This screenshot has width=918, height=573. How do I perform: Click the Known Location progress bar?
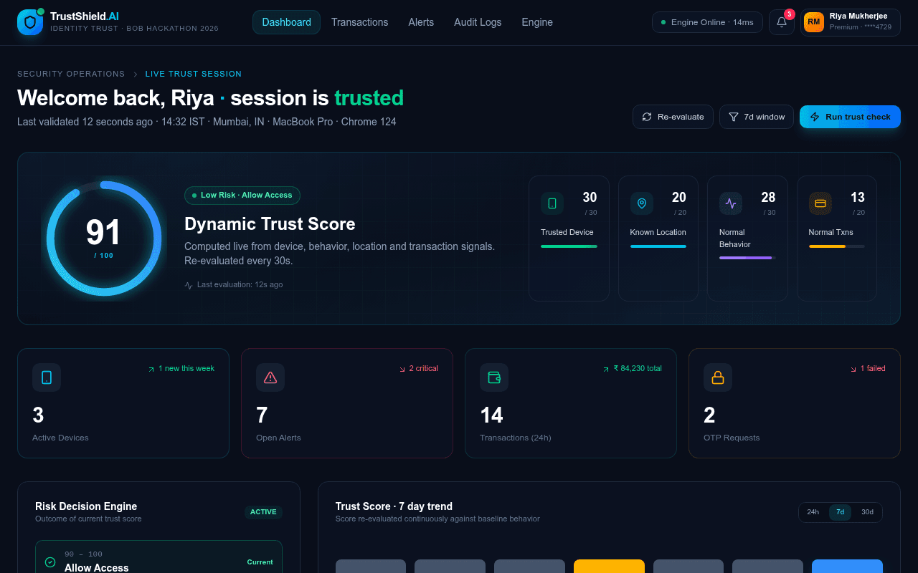click(658, 246)
